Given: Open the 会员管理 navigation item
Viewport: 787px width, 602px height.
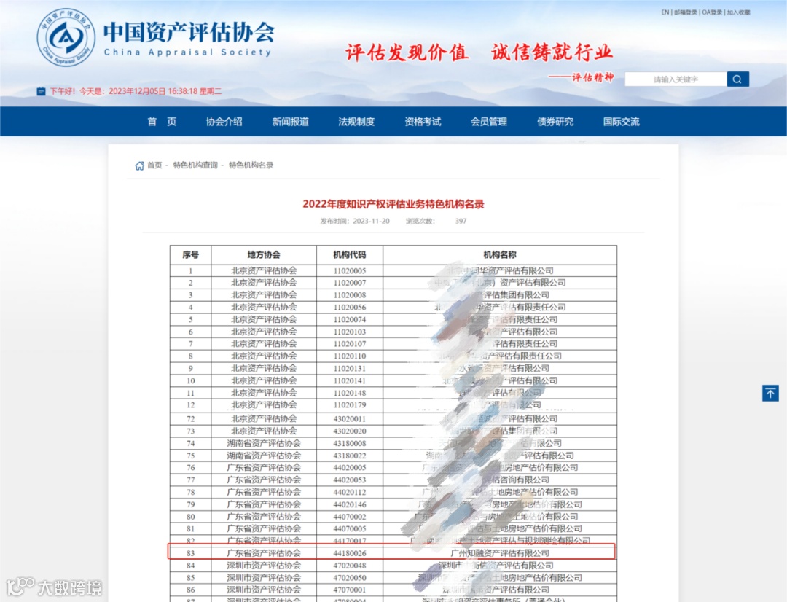Looking at the screenshot, I should [489, 122].
